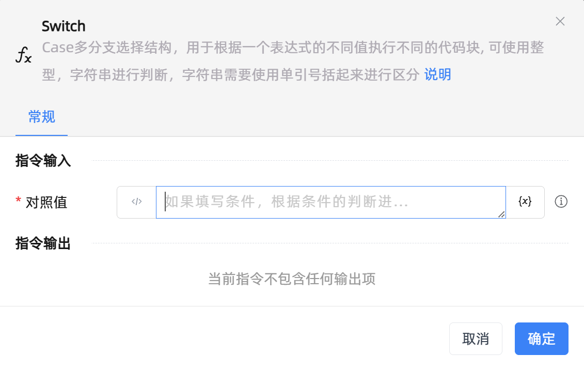
Task: Click the fx symbol next to Switch title
Action: (23, 54)
